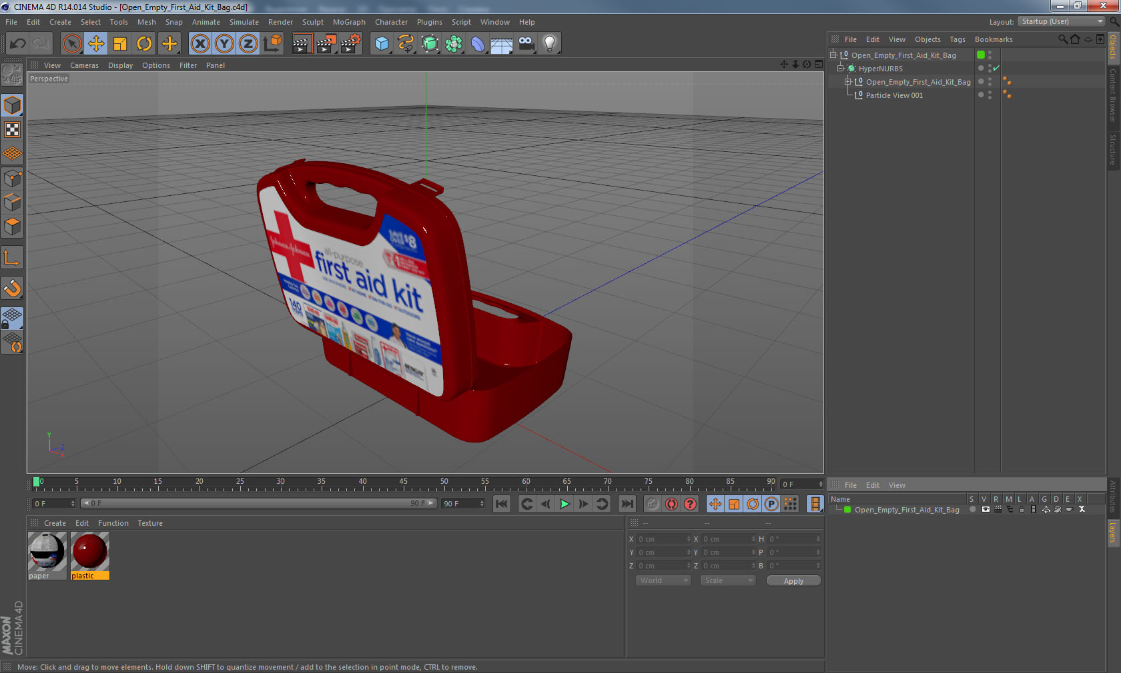Go to end of animation
Viewport: 1121px width, 673px height.
tap(627, 504)
